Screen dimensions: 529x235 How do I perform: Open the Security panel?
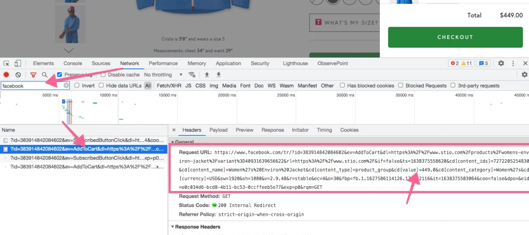pos(260,63)
